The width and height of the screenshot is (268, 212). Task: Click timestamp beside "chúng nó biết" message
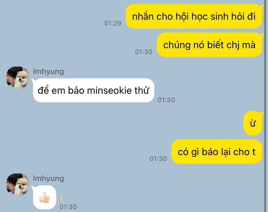[144, 52]
